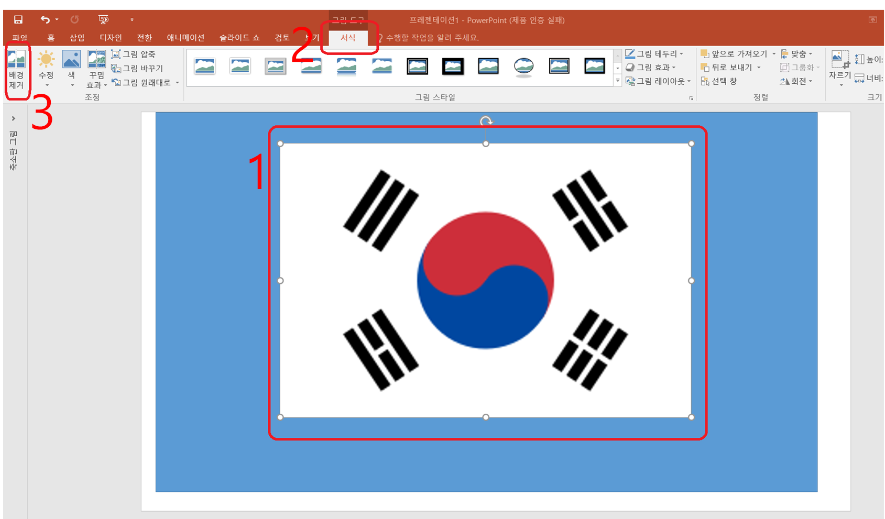Image resolution: width=885 pixels, height=519 pixels.
Task: Apply second picture style, beveled white matte
Action: coord(240,67)
